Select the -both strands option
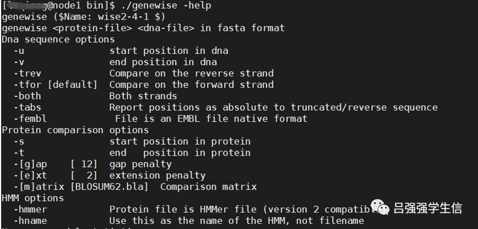The width and height of the screenshot is (478, 229). pos(28,96)
